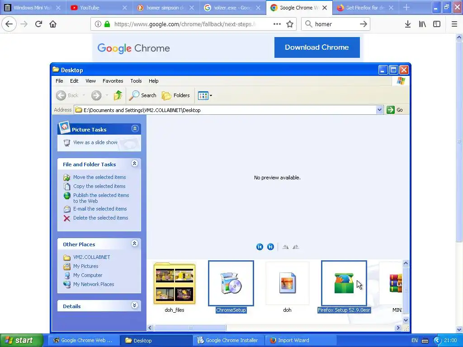Switch to Windows Mini Vista tab
Viewport: 463px width, 347px height.
[x=33, y=8]
